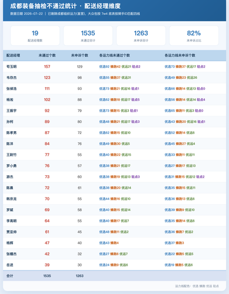Click the totals row value 1263
Screen dimensions: 229x294
click(79, 276)
